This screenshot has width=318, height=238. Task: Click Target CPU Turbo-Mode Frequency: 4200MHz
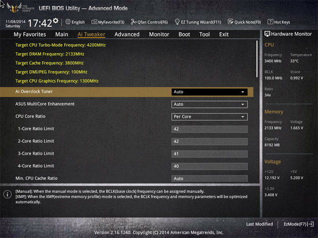[61, 45]
